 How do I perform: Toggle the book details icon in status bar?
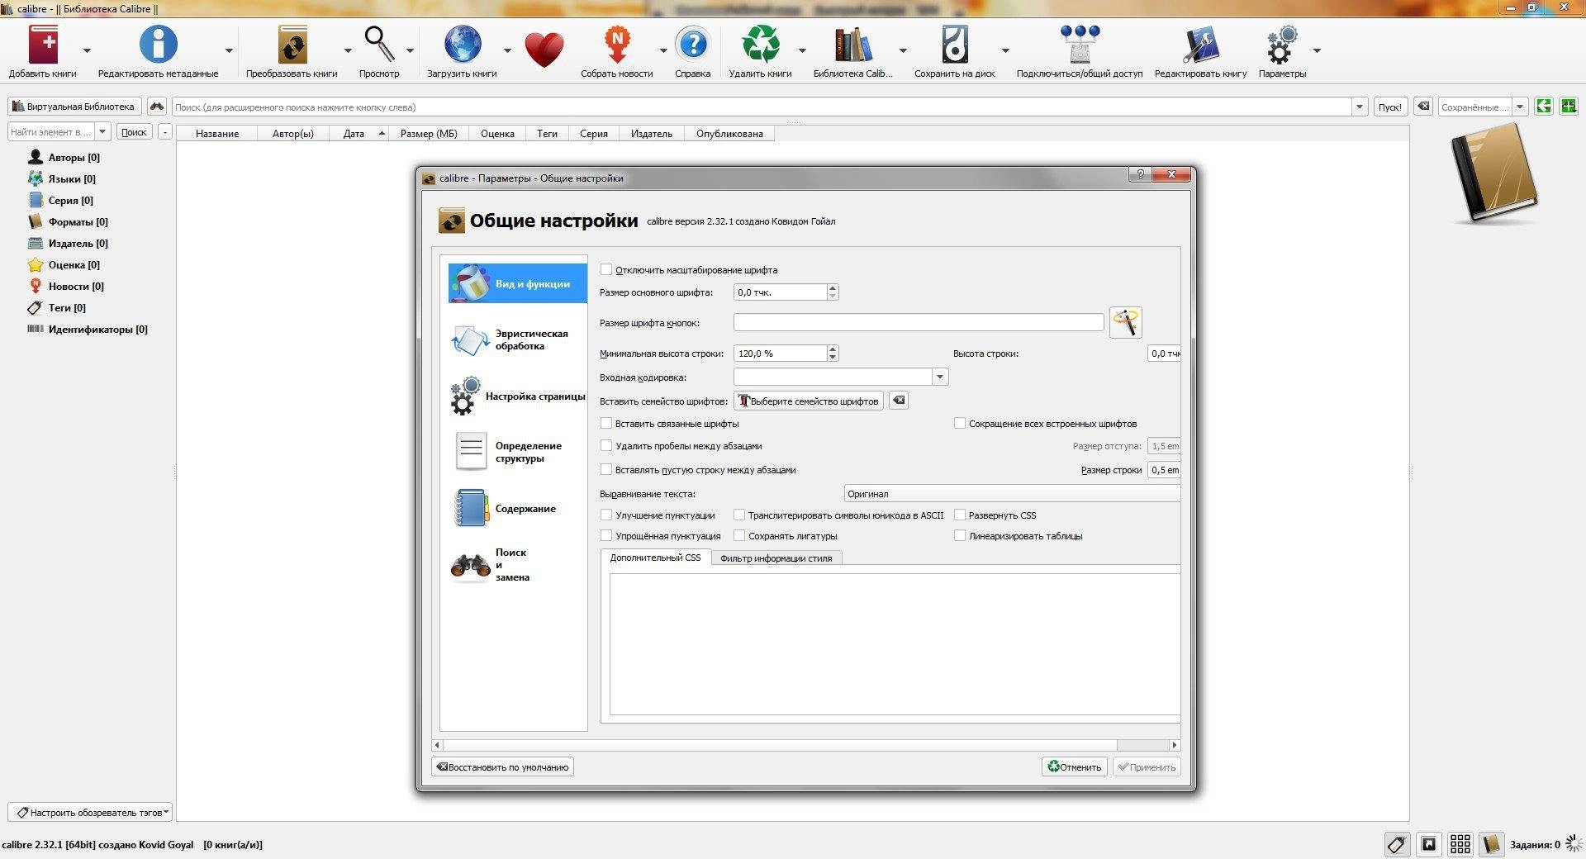[1491, 844]
